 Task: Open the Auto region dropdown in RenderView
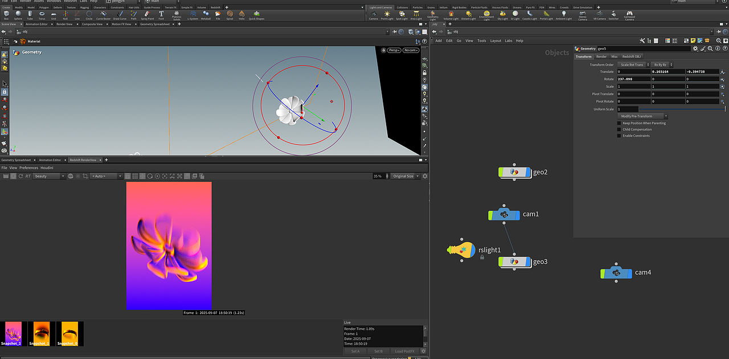[106, 176]
